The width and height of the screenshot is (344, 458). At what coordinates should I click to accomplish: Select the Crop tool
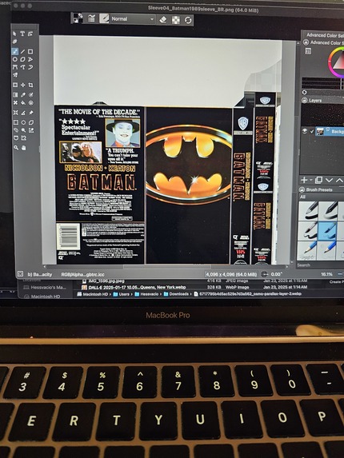coord(30,85)
